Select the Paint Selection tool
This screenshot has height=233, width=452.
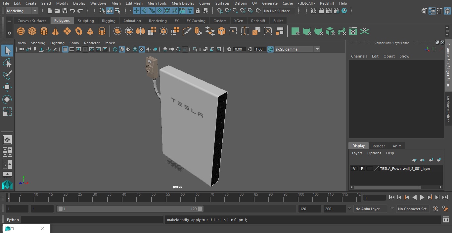7,75
